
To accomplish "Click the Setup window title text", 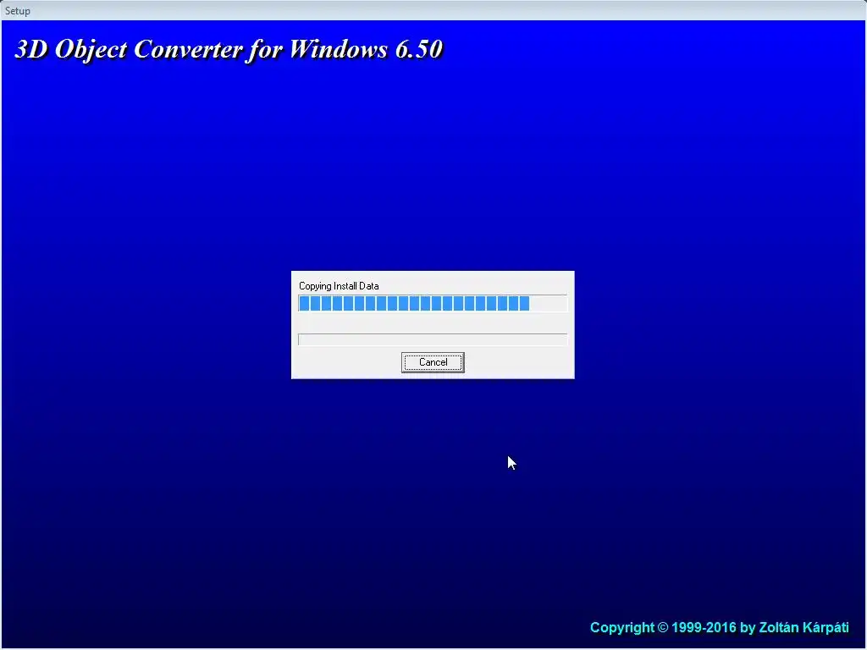I will [x=18, y=10].
